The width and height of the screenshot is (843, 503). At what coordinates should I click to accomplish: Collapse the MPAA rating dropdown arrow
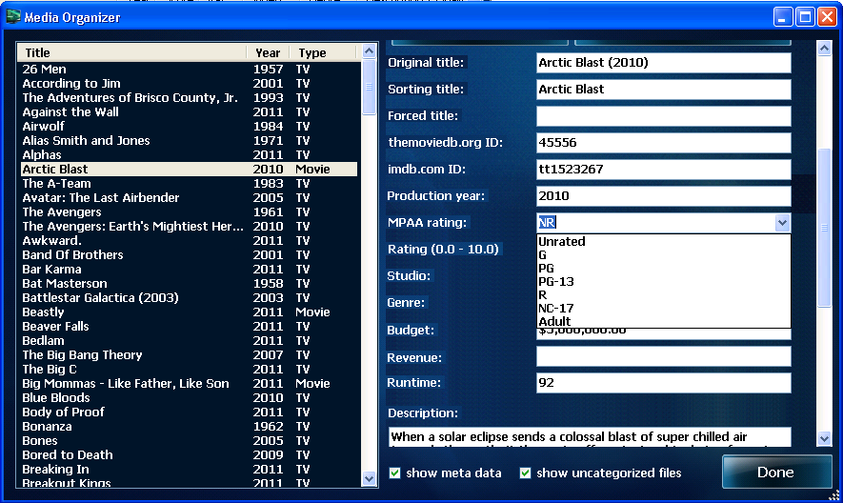coord(782,222)
